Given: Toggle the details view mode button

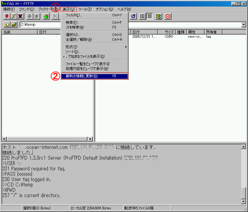Looking at the screenshot, I should (150, 16).
